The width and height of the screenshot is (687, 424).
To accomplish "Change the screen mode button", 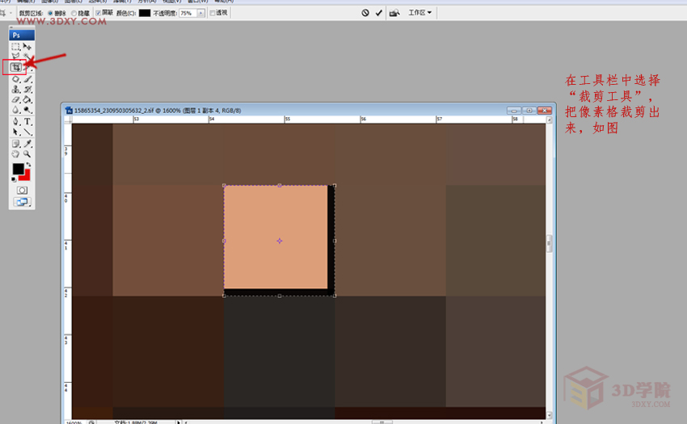I will coord(22,202).
